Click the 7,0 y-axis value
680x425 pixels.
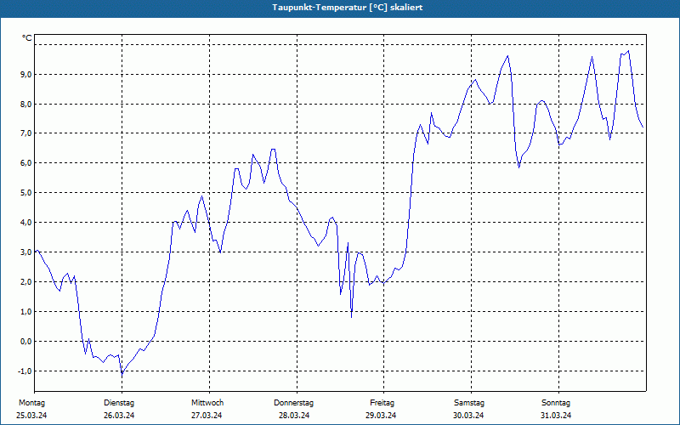pyautogui.click(x=26, y=133)
